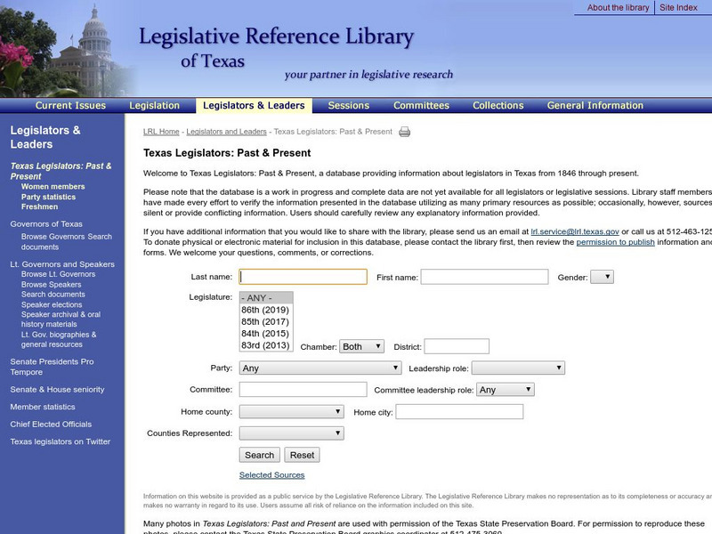Go to the Sessions tab
The height and width of the screenshot is (534, 712).
coord(348,105)
